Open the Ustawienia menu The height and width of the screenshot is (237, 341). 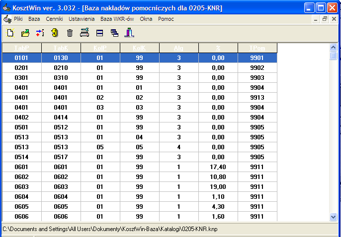point(82,19)
